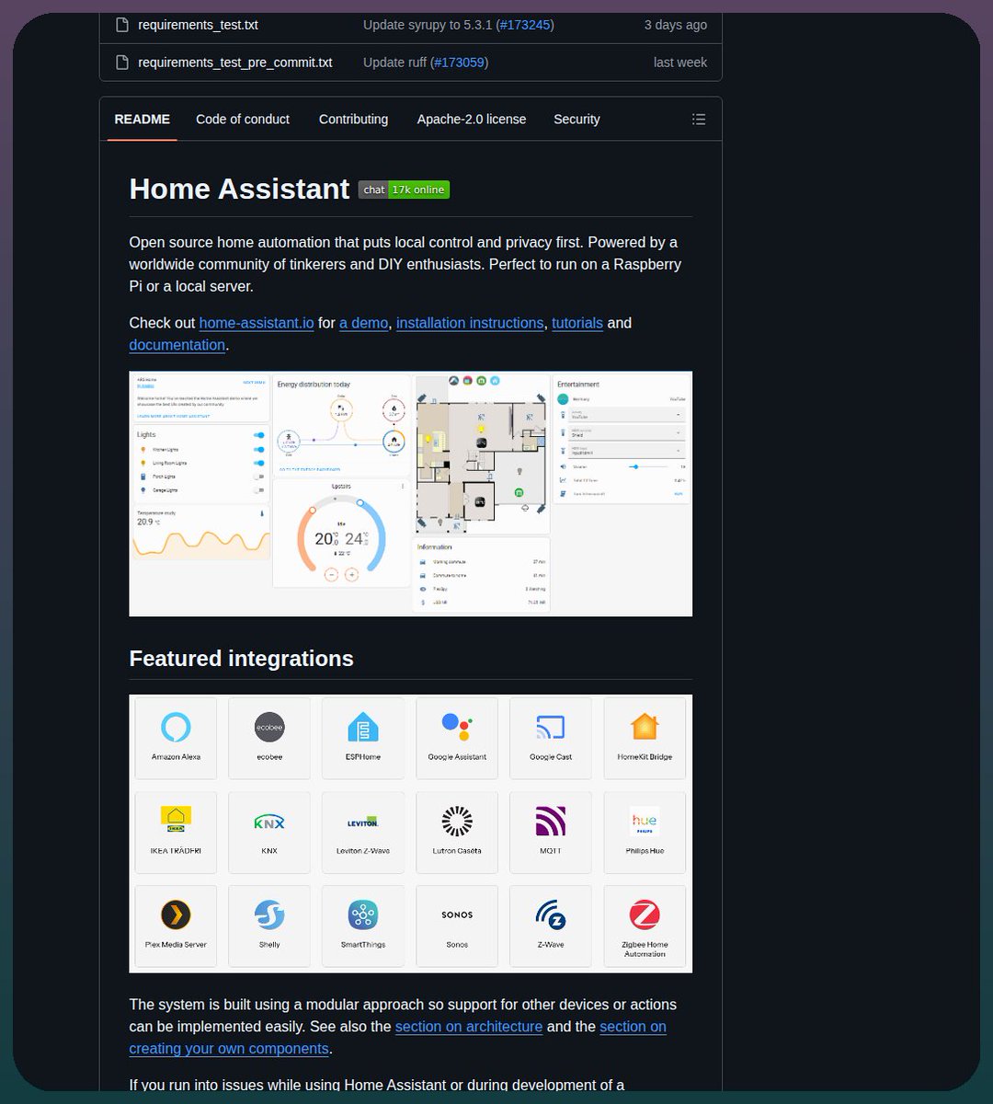Click the Lutron Caséta integration logo
Screen dimensions: 993x1104
pos(457,821)
